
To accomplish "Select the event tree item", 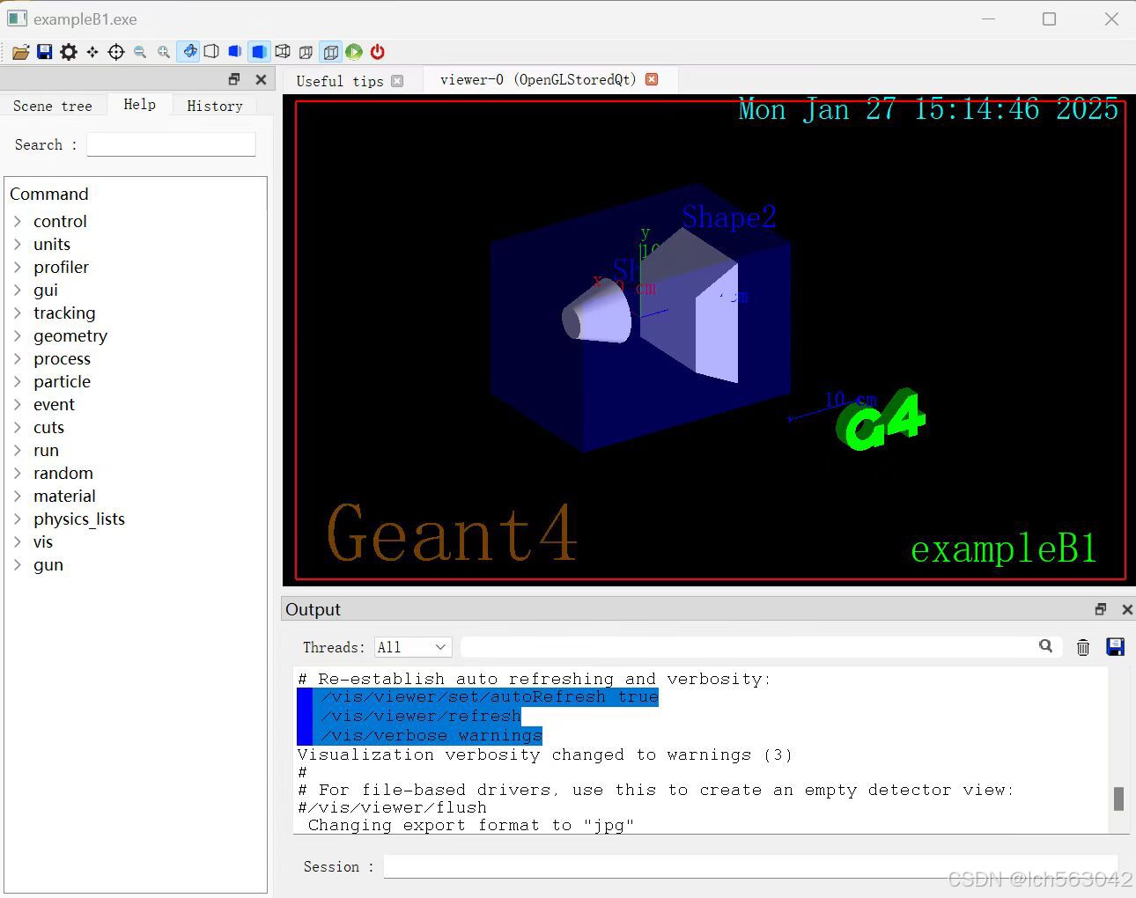I will [54, 404].
